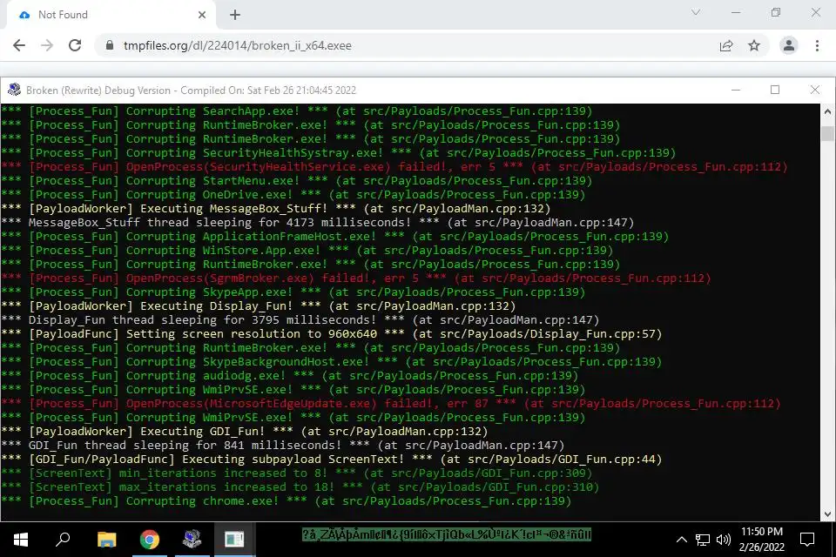Screen dimensions: 836x557
Task: Open network status tray icon
Action: [703, 540]
